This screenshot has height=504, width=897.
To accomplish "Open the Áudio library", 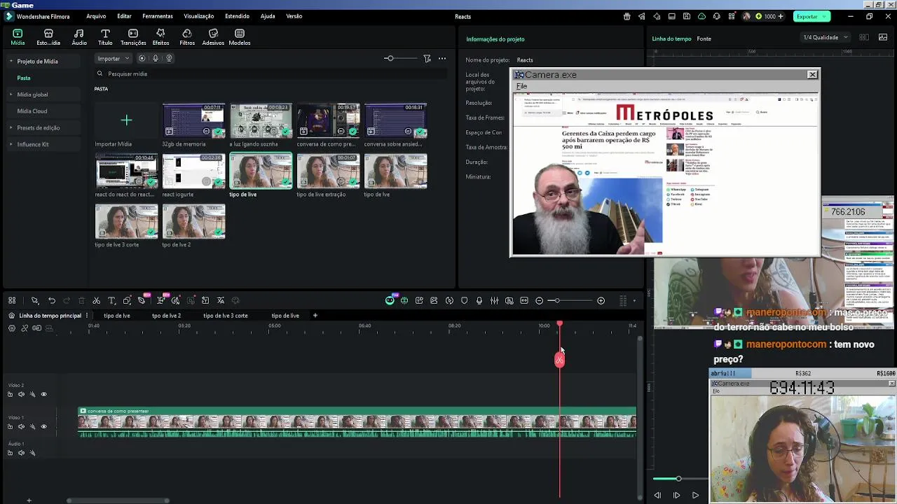I will [x=79, y=37].
